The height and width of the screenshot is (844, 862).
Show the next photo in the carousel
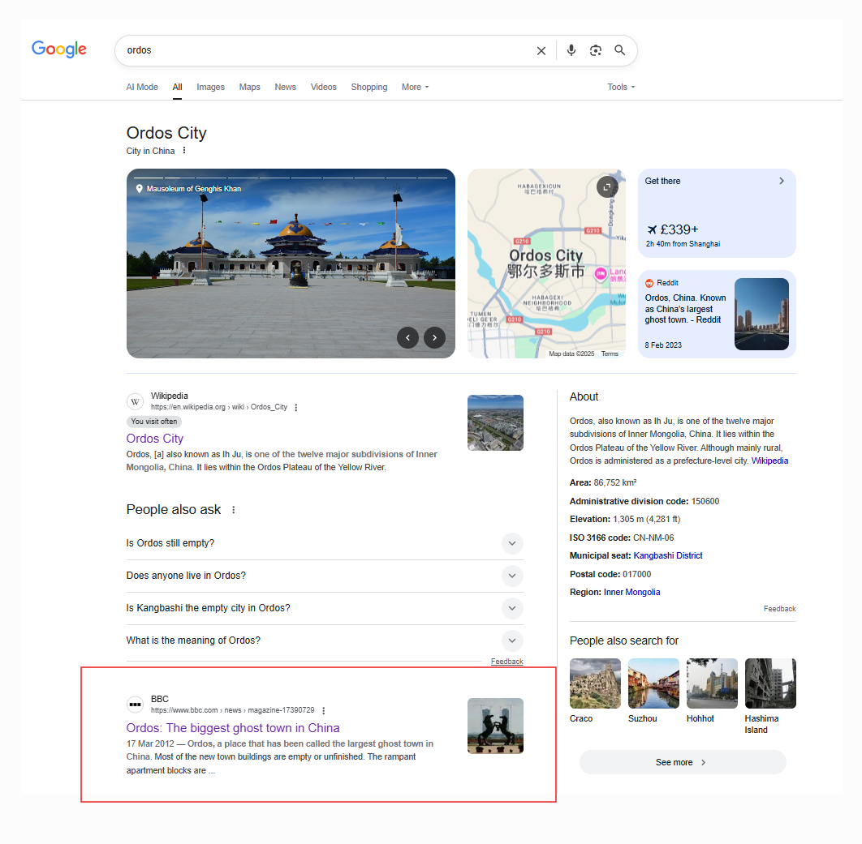434,338
